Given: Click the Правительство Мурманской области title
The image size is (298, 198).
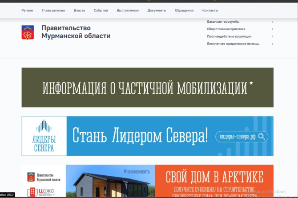Looking at the screenshot, I should 76,32.
